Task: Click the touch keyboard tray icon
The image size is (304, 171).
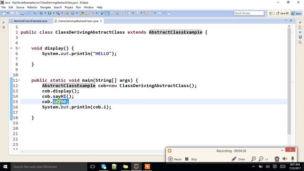Action: (283, 167)
